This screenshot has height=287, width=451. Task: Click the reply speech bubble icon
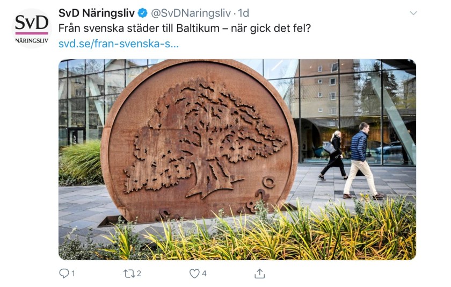[63, 273]
